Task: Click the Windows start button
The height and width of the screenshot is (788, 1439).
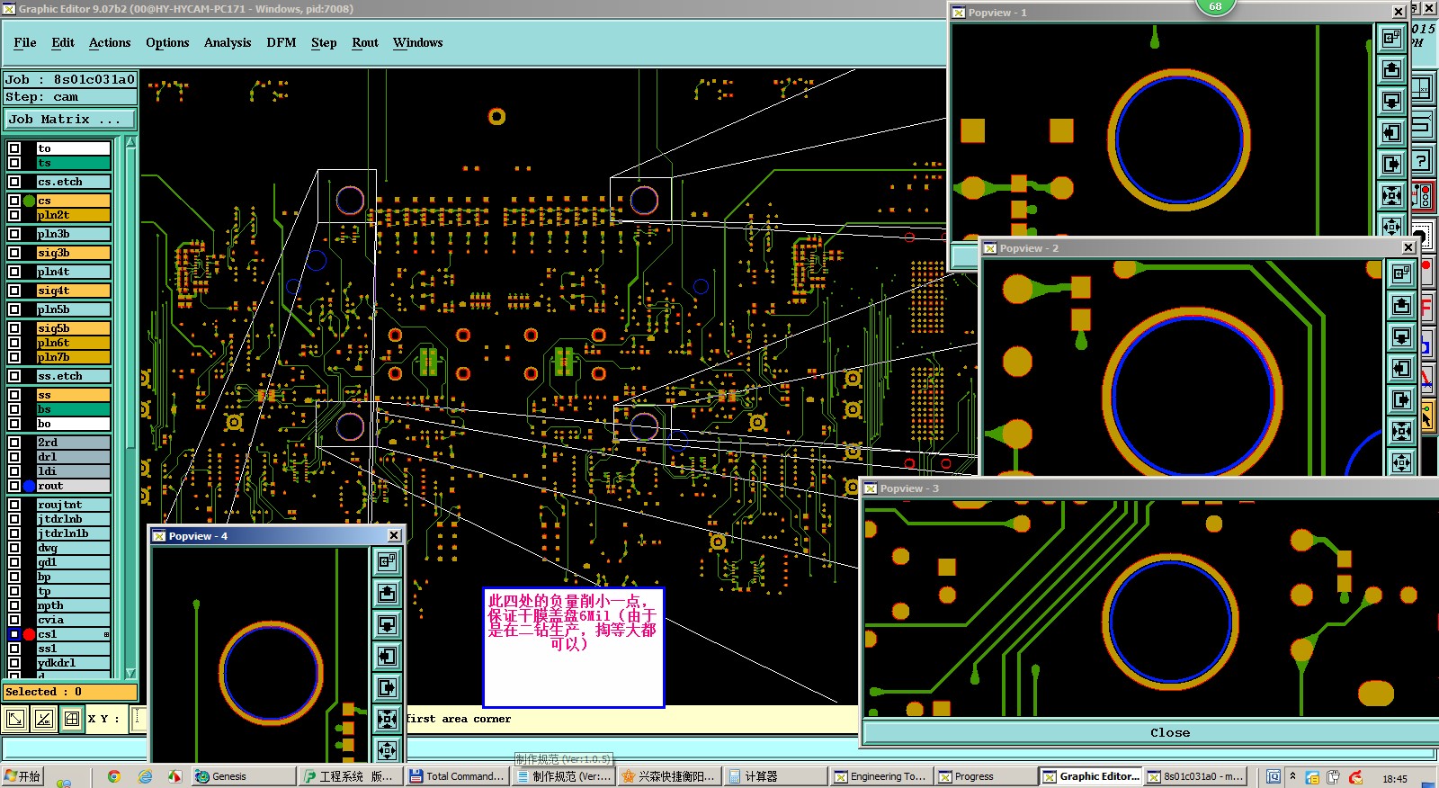Action: coord(22,776)
